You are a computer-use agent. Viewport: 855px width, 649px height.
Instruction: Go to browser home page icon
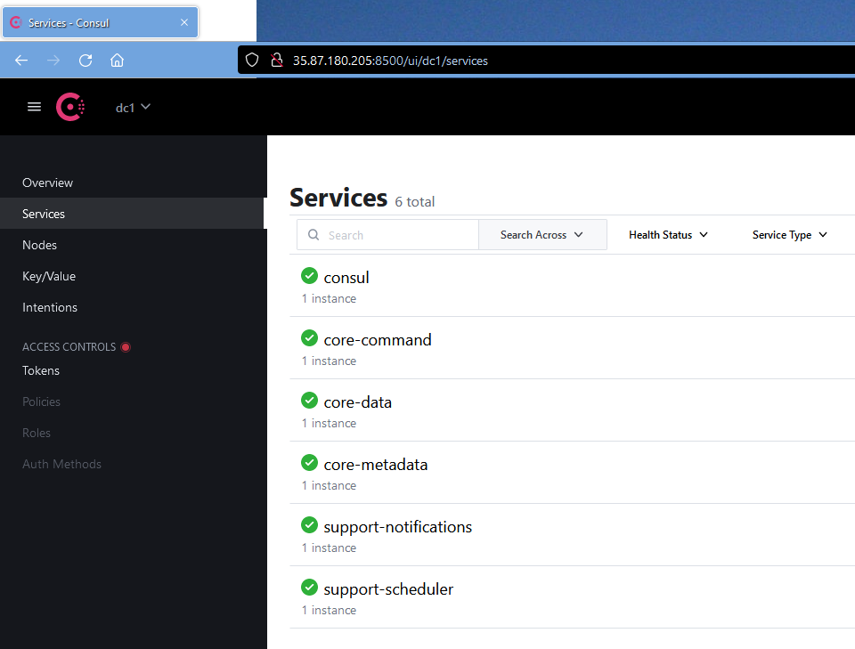point(118,61)
